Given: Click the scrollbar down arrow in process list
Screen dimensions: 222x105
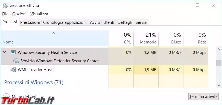Looking at the screenshot, I should 219,85.
